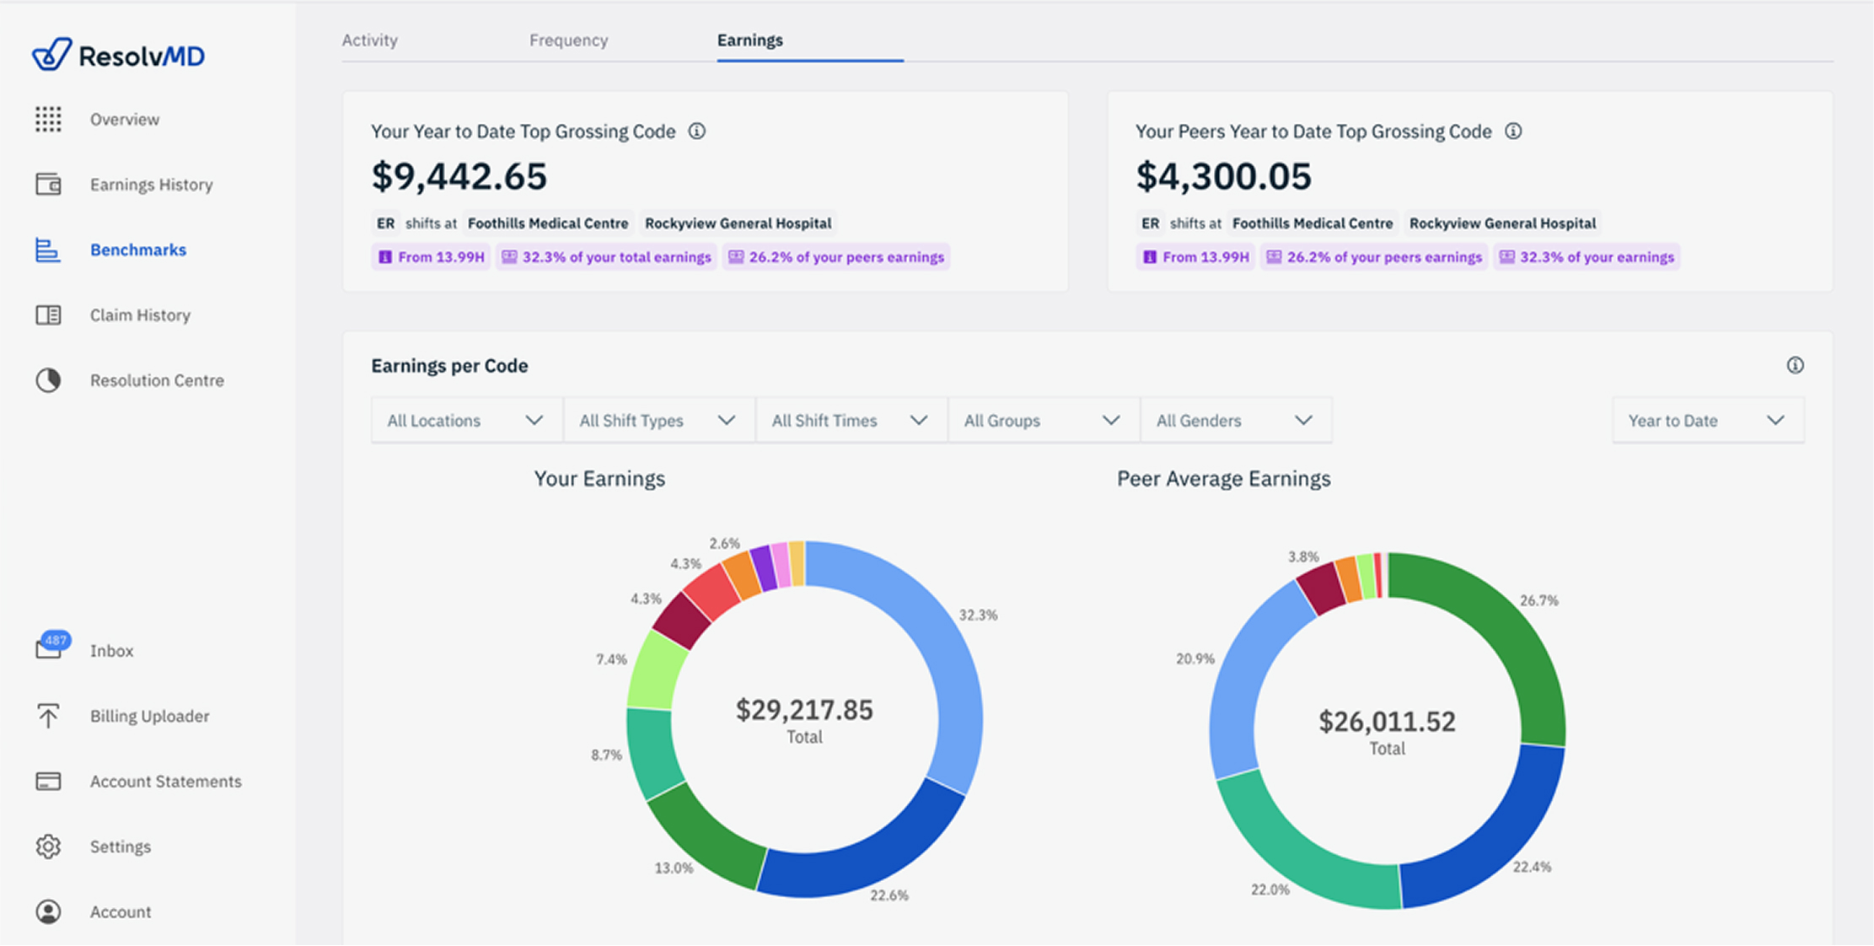Click info icon in Earnings per Code panel
Viewport: 1874px width, 946px height.
1795,365
